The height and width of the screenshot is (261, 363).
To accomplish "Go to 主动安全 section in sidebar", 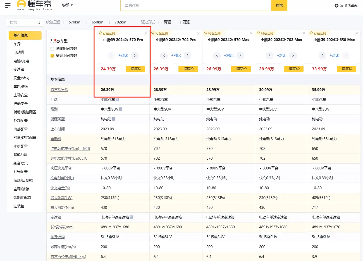I will click(x=21, y=95).
